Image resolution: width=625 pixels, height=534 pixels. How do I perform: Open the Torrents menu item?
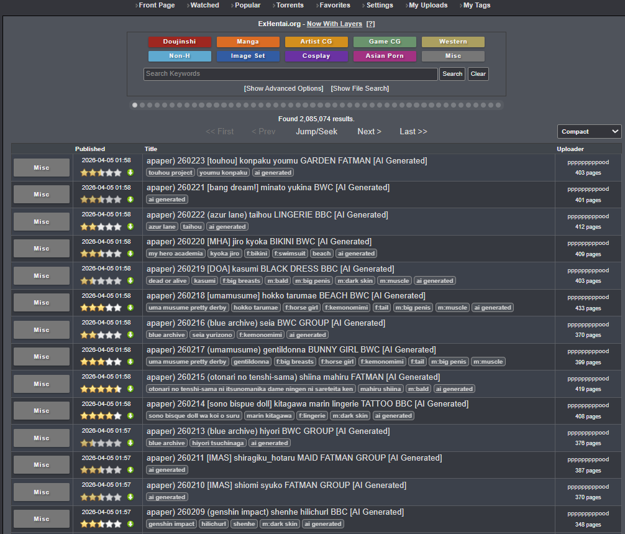tap(290, 5)
